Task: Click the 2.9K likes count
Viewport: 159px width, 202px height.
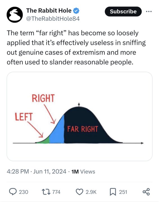Action: coord(91,192)
